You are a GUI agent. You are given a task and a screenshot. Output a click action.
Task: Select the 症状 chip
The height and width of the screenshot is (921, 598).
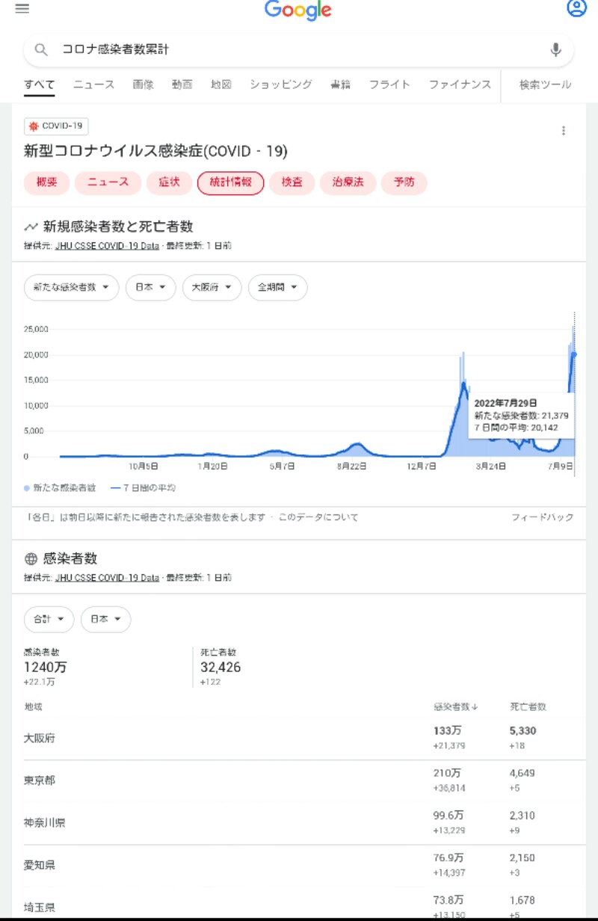[x=169, y=182]
